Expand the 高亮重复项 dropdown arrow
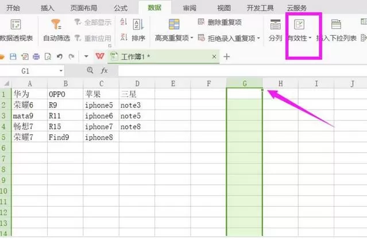The height and width of the screenshot is (240, 367). (192, 38)
